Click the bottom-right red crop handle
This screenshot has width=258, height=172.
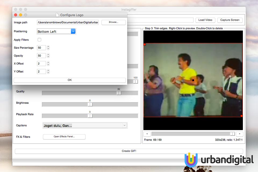click(x=242, y=116)
